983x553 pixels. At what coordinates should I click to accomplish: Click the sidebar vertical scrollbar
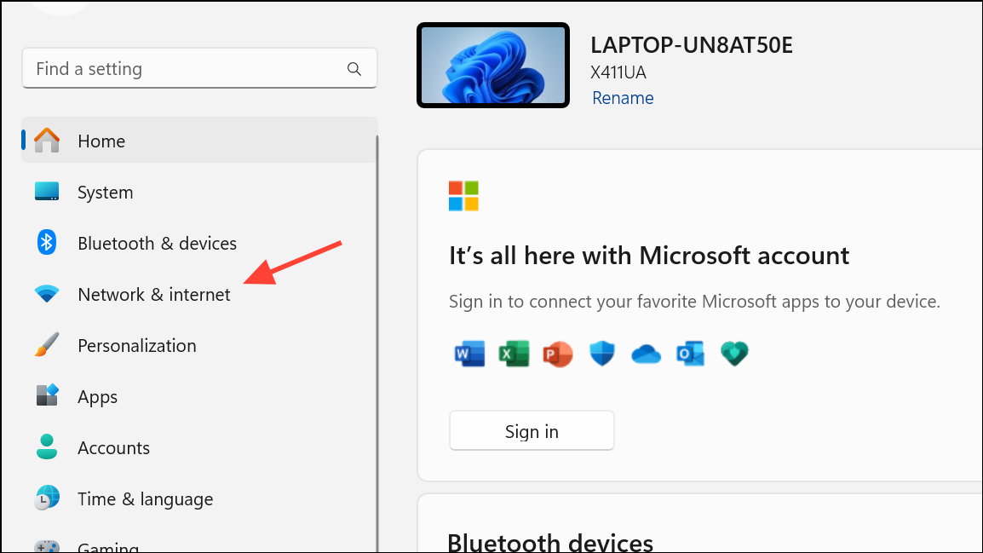point(377,343)
